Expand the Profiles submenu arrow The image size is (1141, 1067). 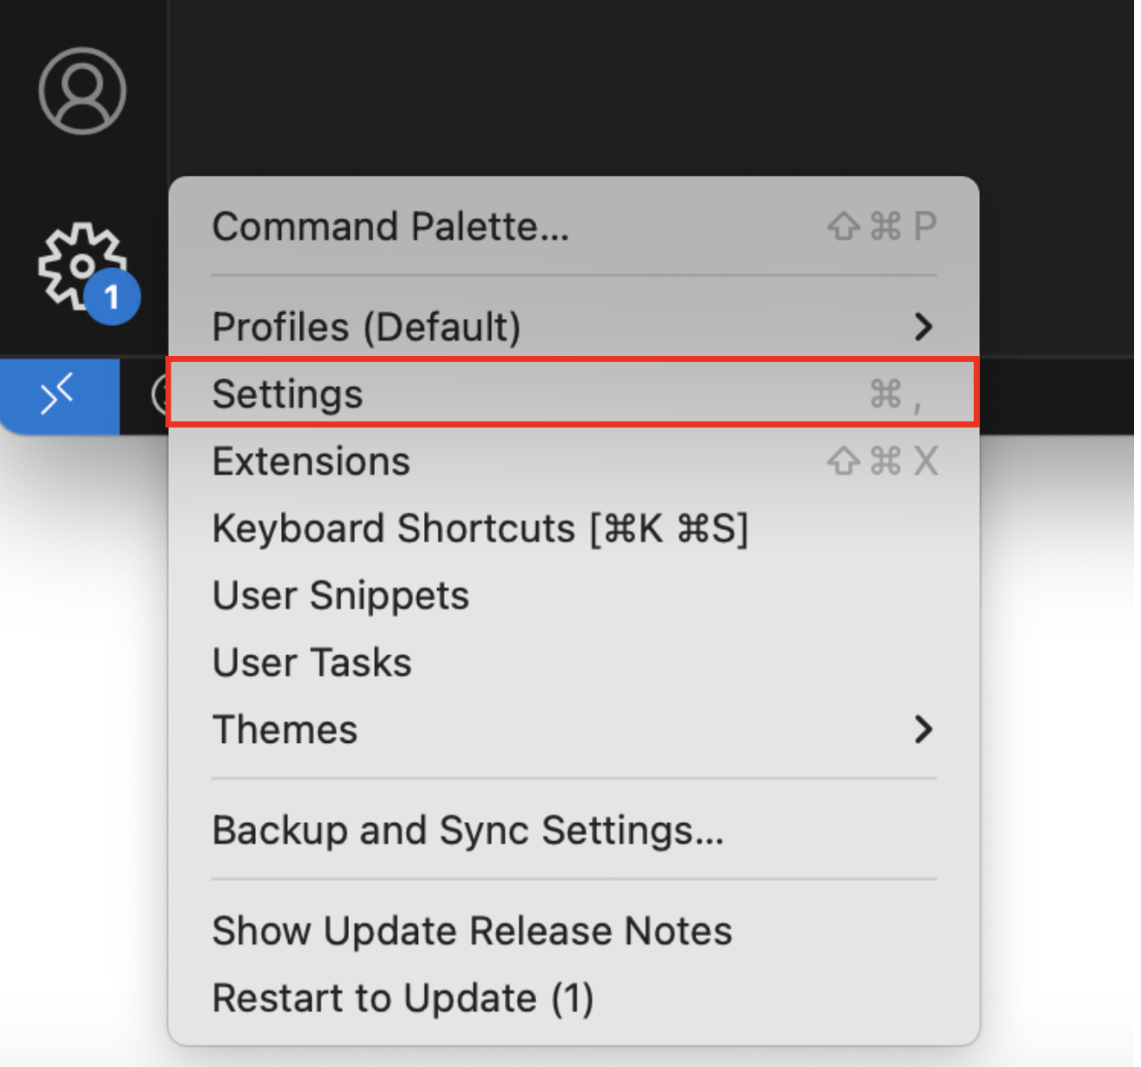coord(923,327)
